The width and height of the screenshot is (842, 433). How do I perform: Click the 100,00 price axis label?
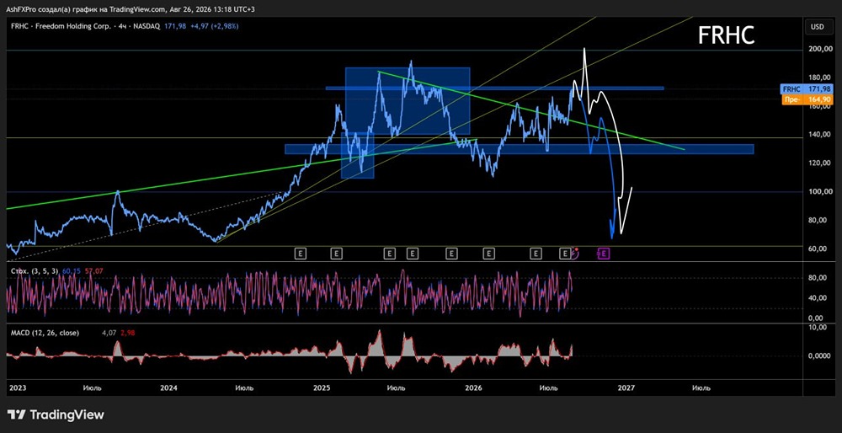[x=821, y=192]
